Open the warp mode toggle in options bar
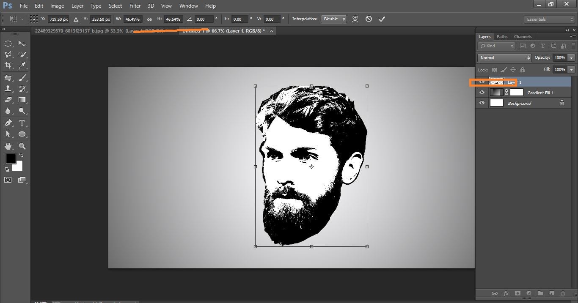 [355, 19]
